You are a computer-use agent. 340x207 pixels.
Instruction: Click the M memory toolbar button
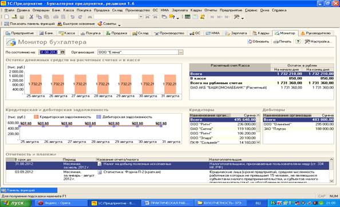coord(212,17)
